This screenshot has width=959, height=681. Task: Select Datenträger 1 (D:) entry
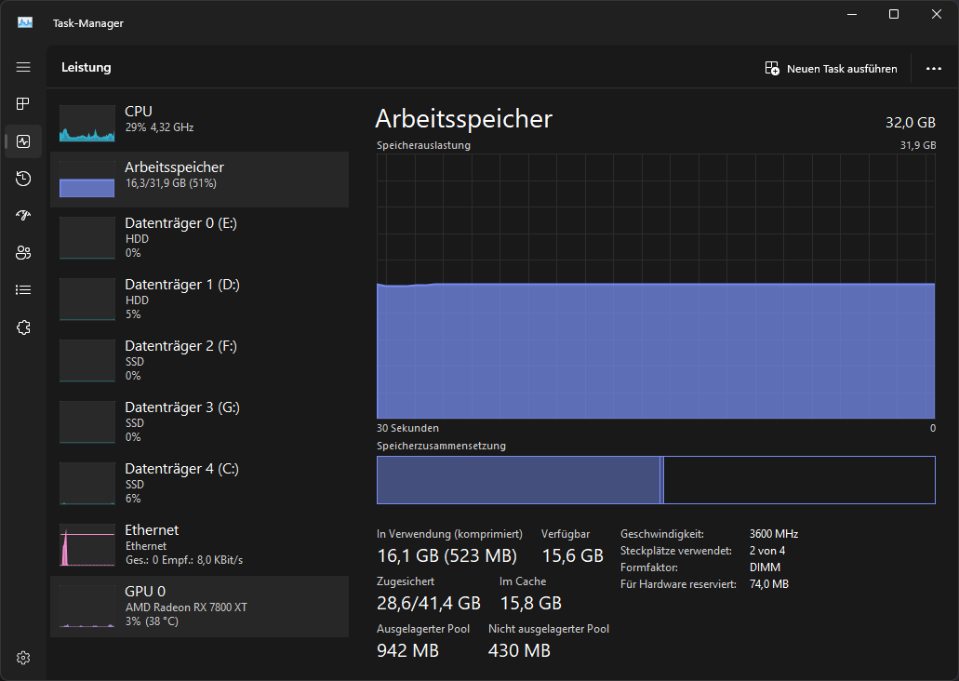tap(199, 299)
